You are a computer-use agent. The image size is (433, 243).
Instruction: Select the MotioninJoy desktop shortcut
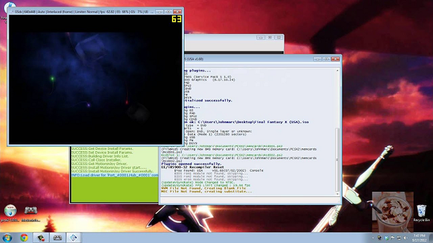pos(31,213)
